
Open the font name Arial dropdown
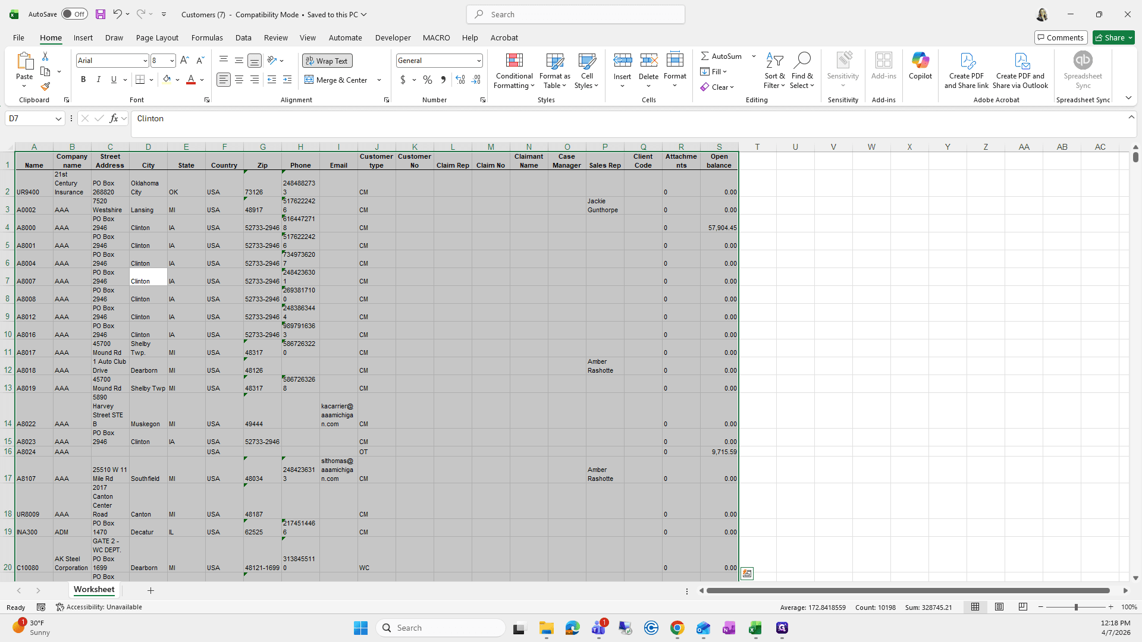pyautogui.click(x=145, y=61)
